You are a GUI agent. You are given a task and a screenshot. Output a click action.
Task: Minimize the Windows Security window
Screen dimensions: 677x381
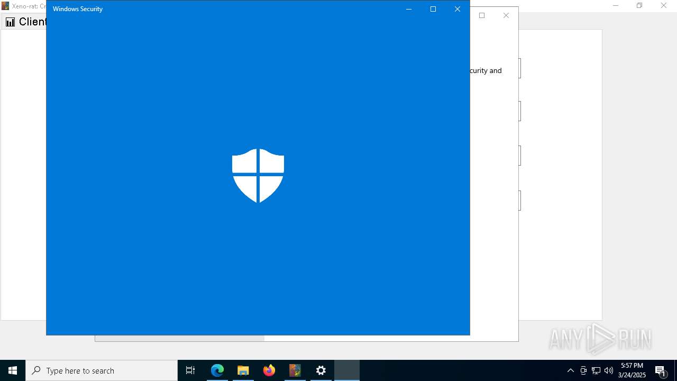[x=409, y=9]
